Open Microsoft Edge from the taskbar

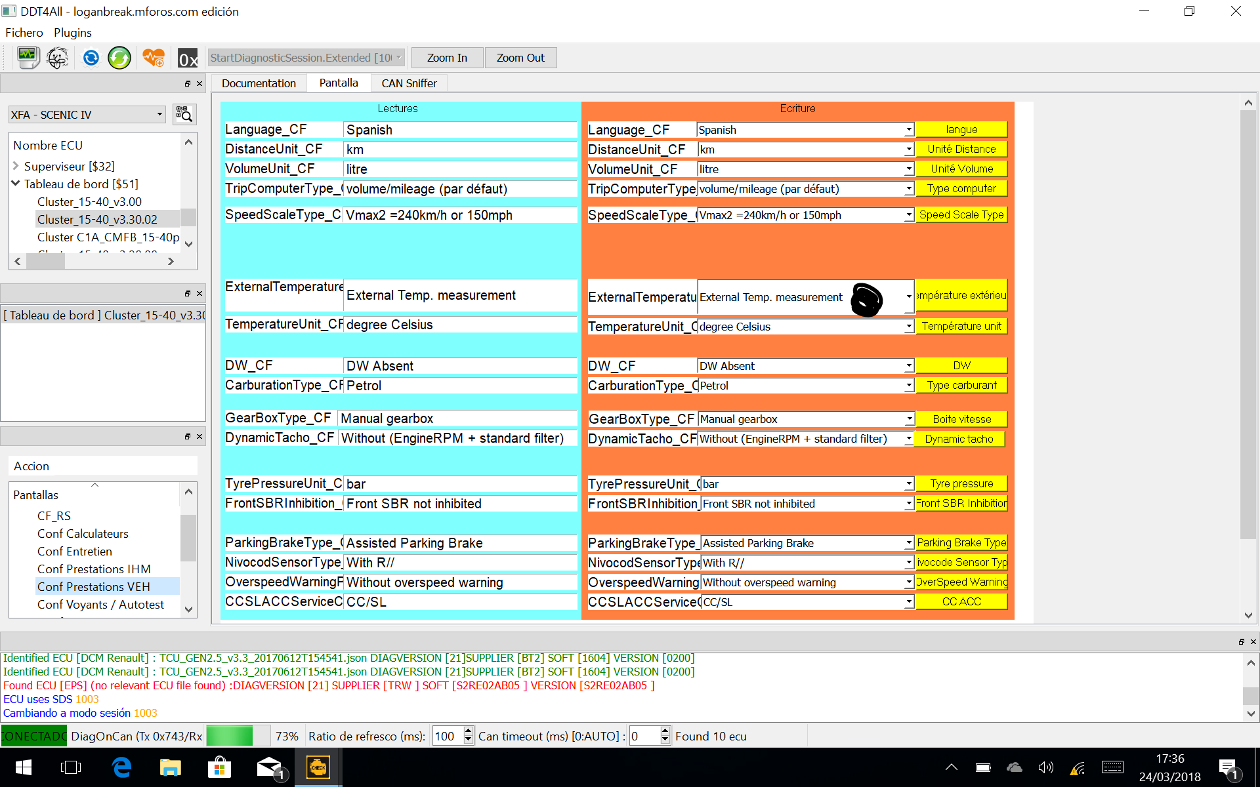(x=121, y=767)
